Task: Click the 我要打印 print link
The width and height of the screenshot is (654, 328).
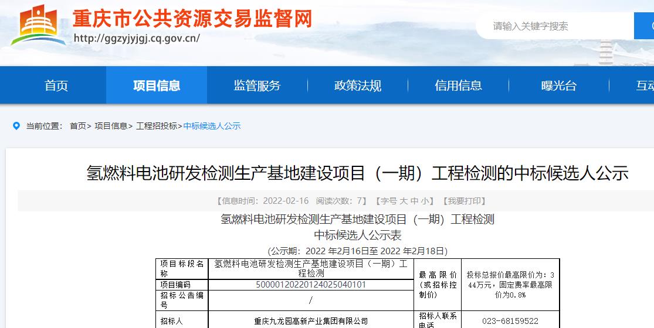Action: click(463, 201)
